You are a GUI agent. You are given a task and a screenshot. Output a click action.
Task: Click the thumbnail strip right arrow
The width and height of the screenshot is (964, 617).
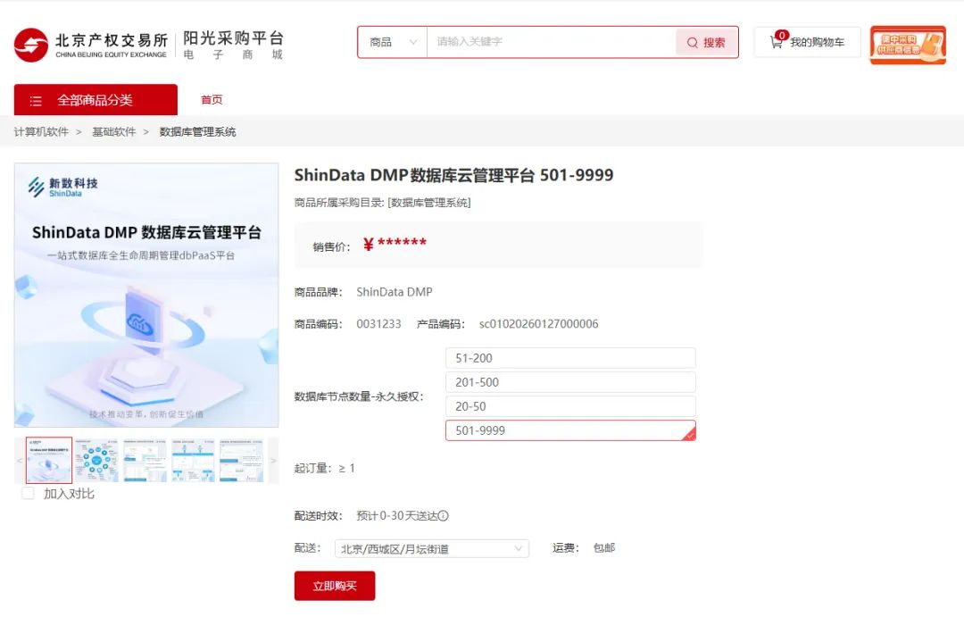click(274, 460)
